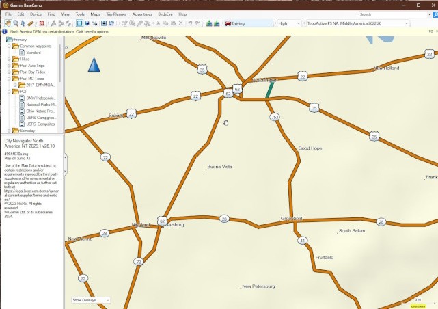Viewport: 438px width, 309px height.
Task: Open the File menu
Action: coord(8,14)
